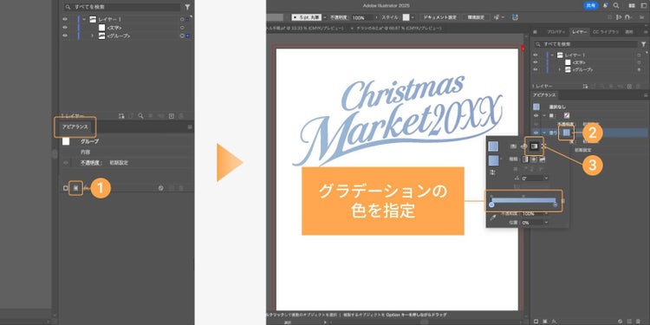Click Add New Stroke icon in left Appearance panel

pyautogui.click(x=66, y=188)
